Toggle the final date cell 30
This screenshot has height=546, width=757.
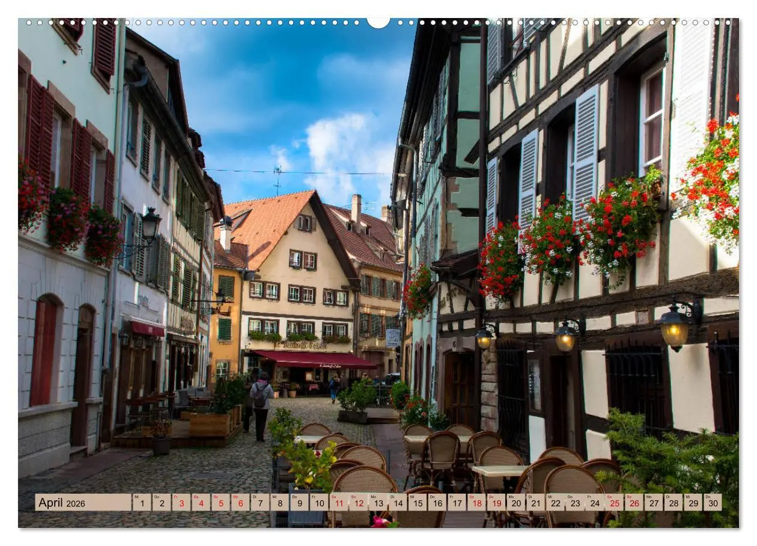tap(712, 505)
